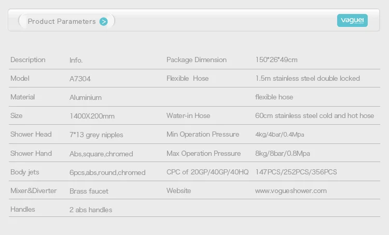Click the Brass faucet value
This screenshot has width=389, height=235.
(89, 191)
